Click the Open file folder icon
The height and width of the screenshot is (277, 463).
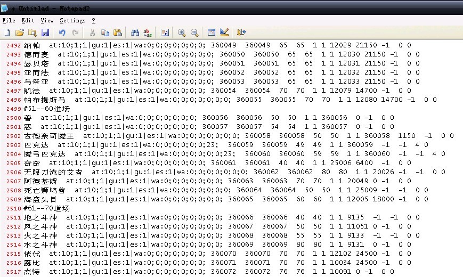[x=20, y=32]
